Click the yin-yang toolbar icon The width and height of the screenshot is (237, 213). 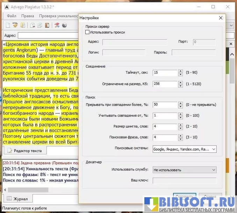coord(65,25)
